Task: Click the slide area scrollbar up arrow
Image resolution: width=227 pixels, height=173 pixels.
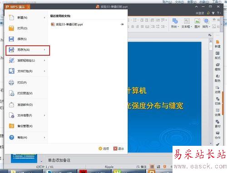Action: pos(211,41)
